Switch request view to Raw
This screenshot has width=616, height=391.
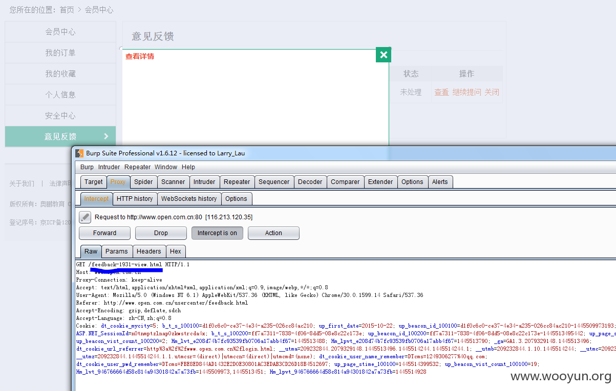(91, 251)
